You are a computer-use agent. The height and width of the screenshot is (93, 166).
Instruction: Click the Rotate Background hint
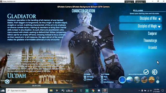pyautogui.click(x=81, y=7)
